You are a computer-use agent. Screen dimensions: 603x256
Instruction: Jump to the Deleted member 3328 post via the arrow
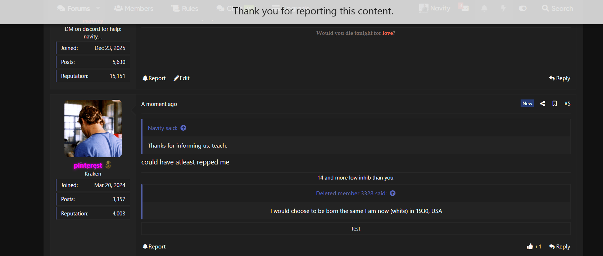tap(393, 193)
